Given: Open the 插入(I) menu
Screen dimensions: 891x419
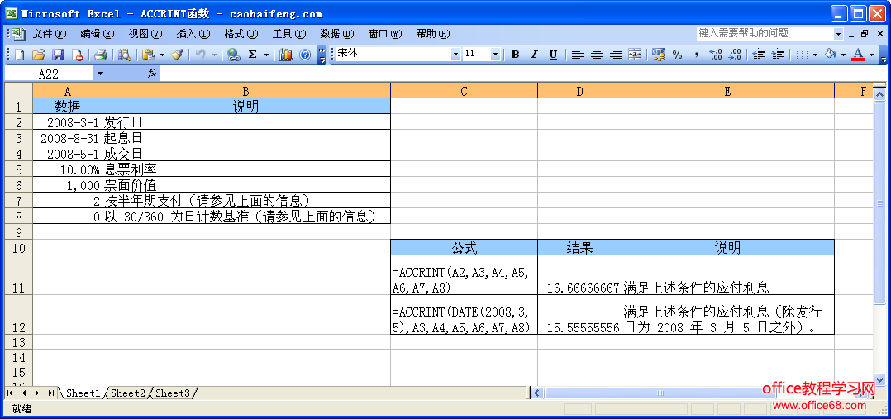Looking at the screenshot, I should pos(193,34).
